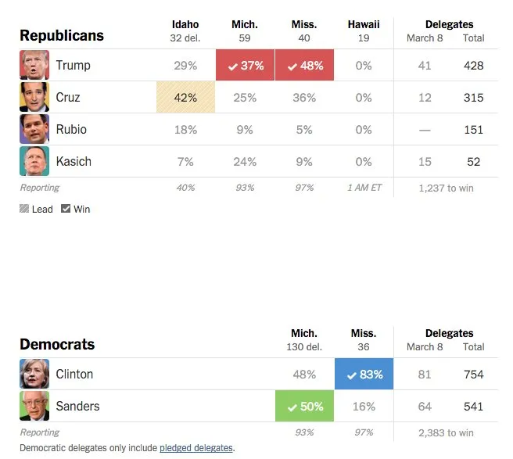Open the pledged delegates link
Screen dimensions: 513x459
pyautogui.click(x=196, y=447)
